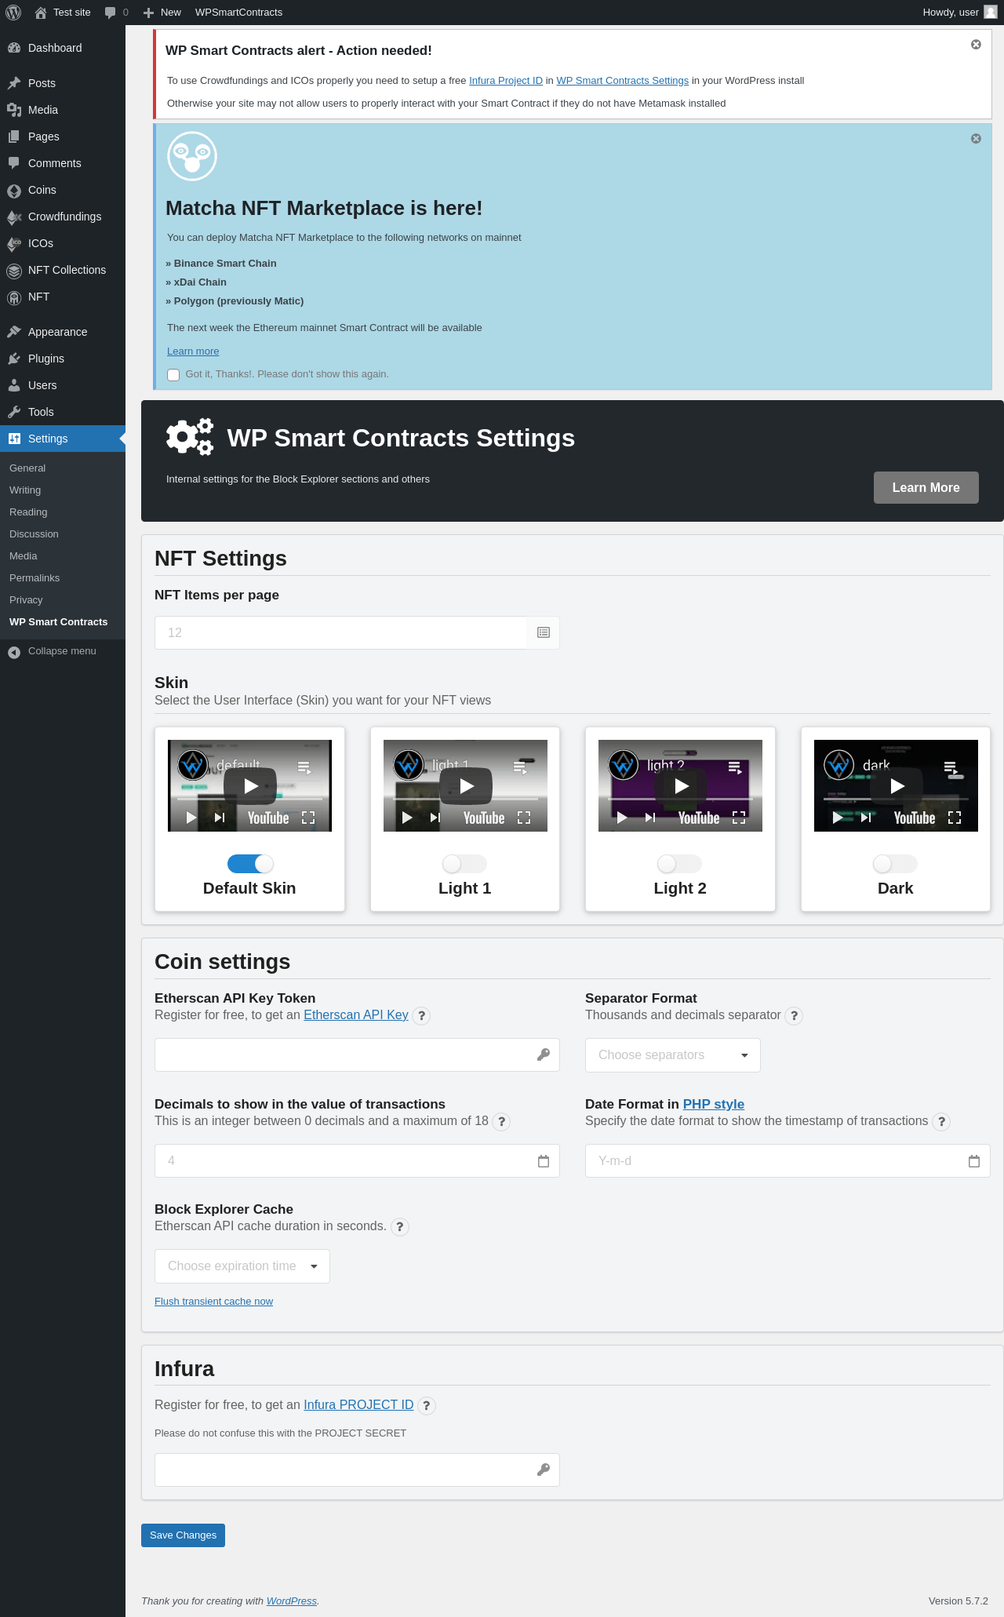Image resolution: width=1004 pixels, height=1617 pixels.
Task: Show help for Infura Project ID
Action: pos(427,1406)
